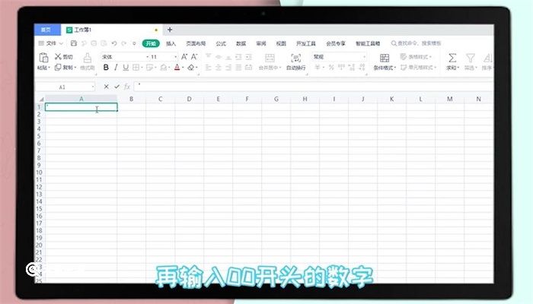Toggle Italic formatting
The width and height of the screenshot is (533, 304).
coord(116,68)
